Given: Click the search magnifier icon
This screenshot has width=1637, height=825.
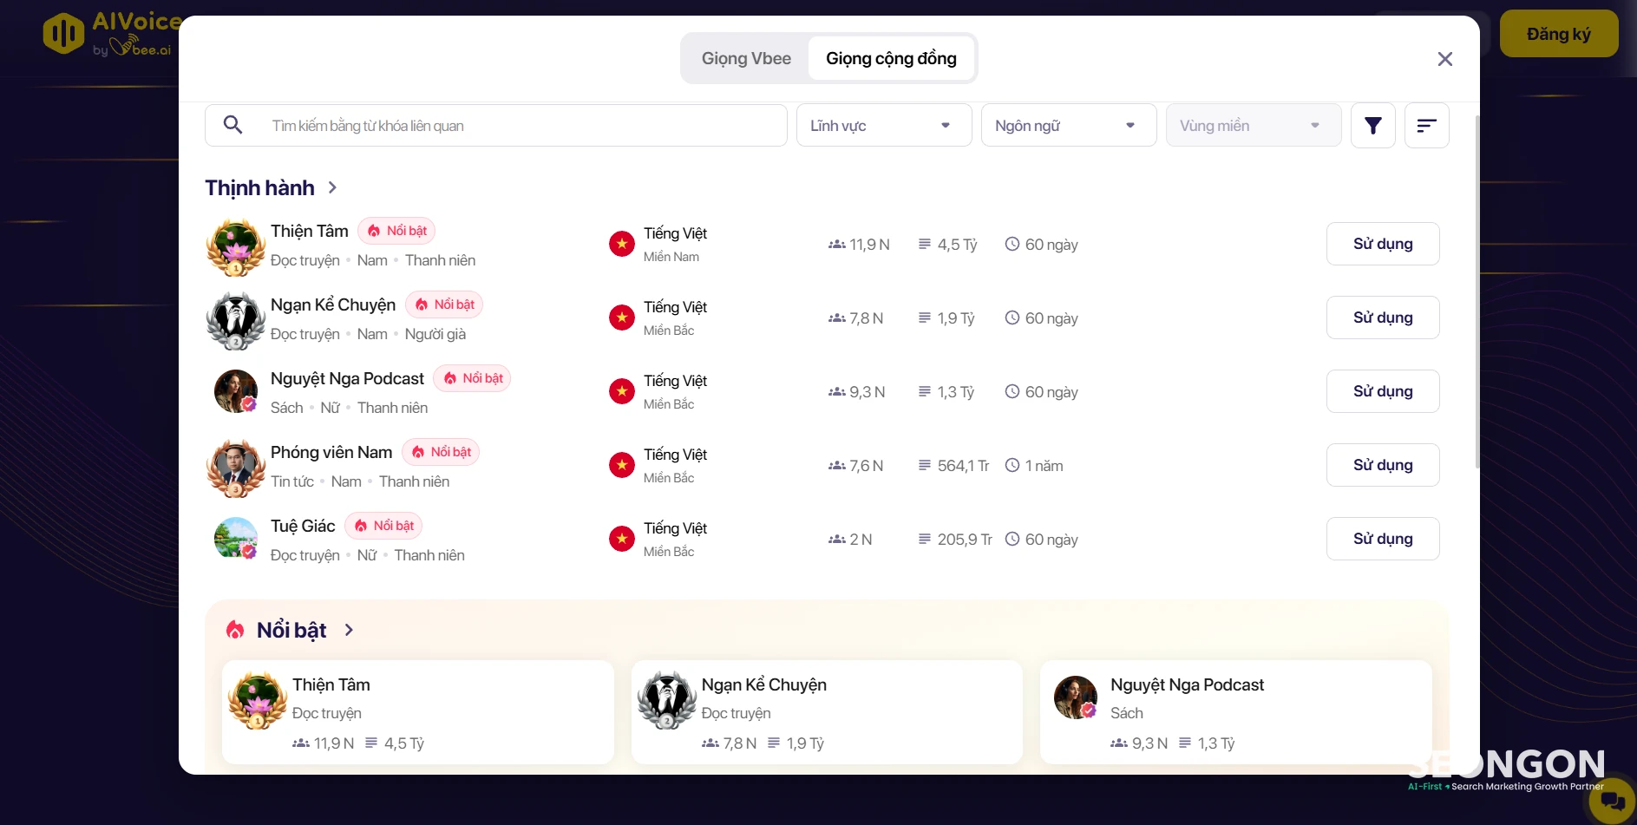Looking at the screenshot, I should click(x=232, y=125).
